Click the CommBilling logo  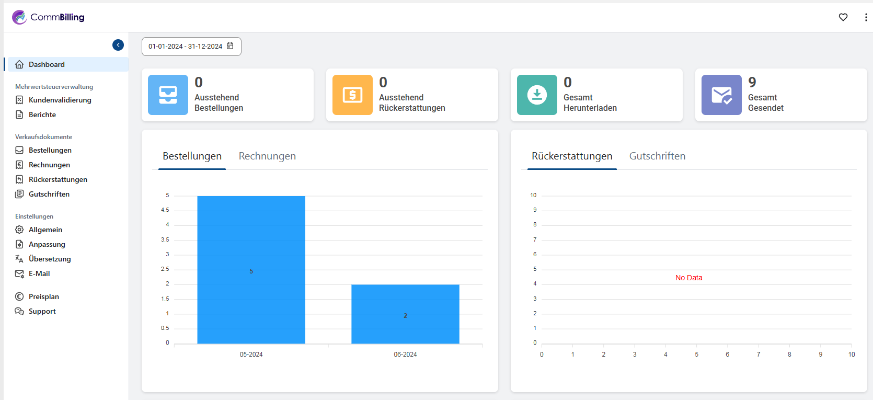coord(48,17)
